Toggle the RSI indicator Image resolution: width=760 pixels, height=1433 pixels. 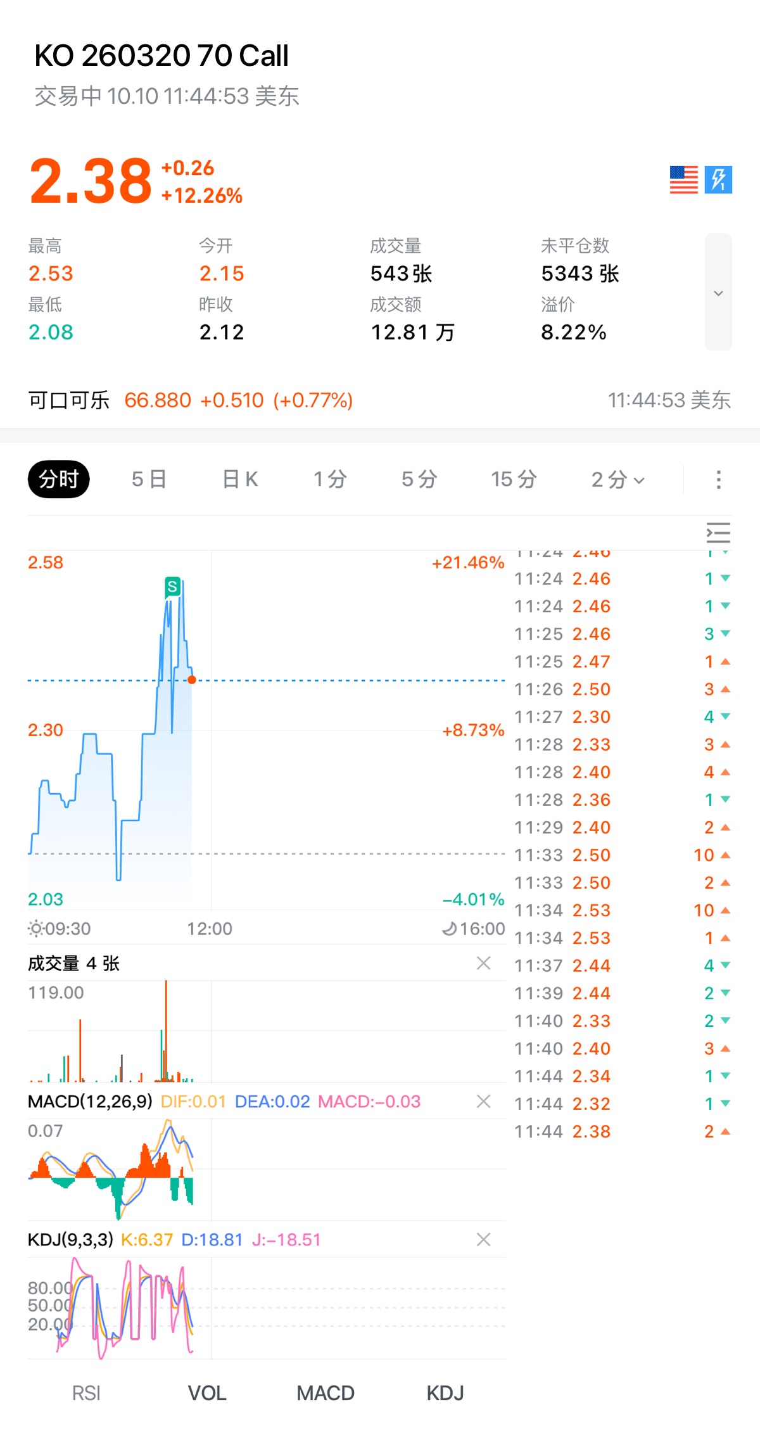pyautogui.click(x=86, y=1393)
